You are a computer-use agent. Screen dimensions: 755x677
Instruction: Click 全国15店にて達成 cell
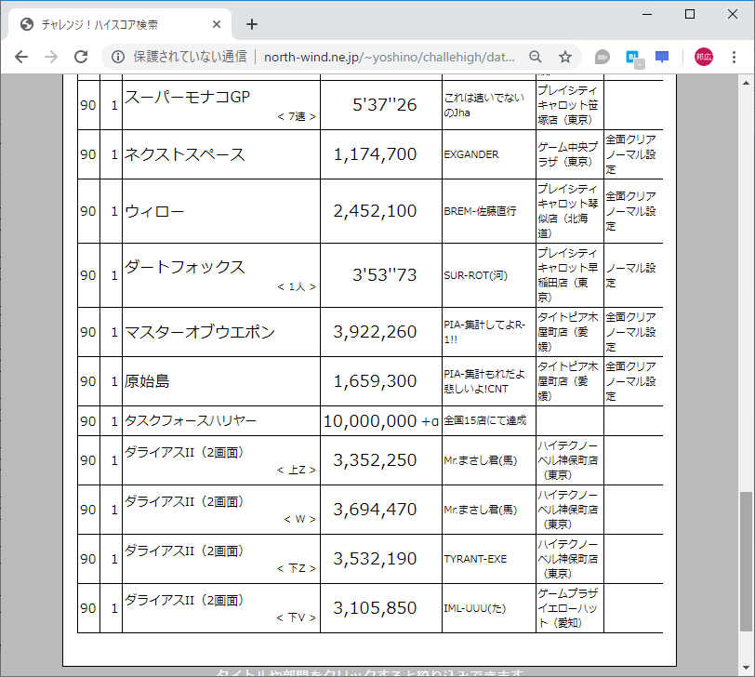pyautogui.click(x=485, y=421)
